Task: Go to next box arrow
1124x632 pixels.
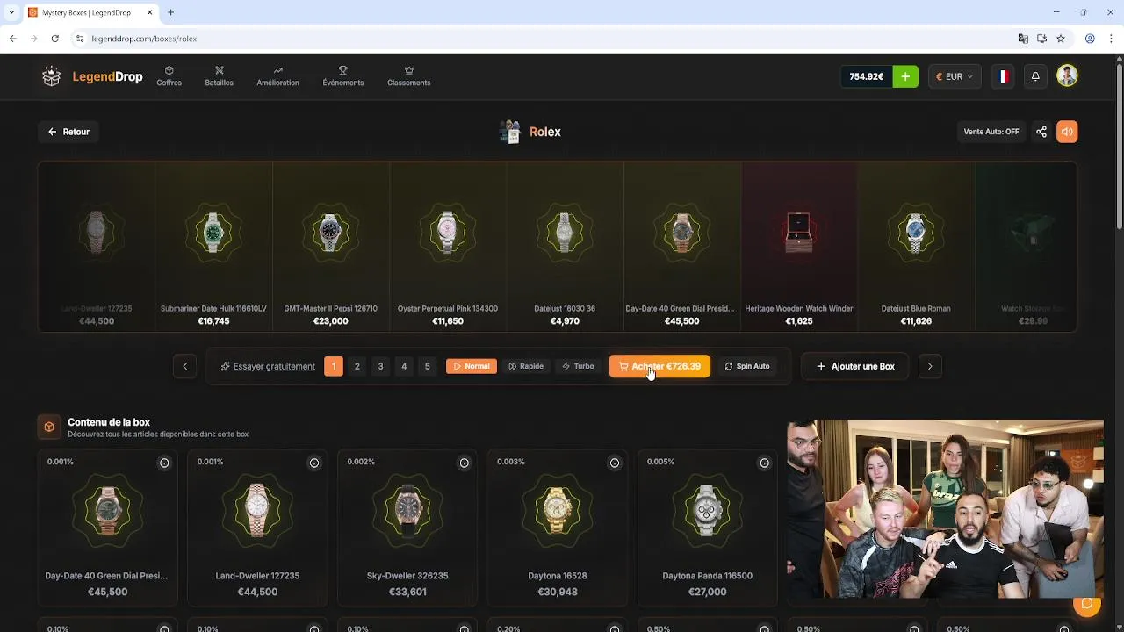Action: pyautogui.click(x=930, y=366)
